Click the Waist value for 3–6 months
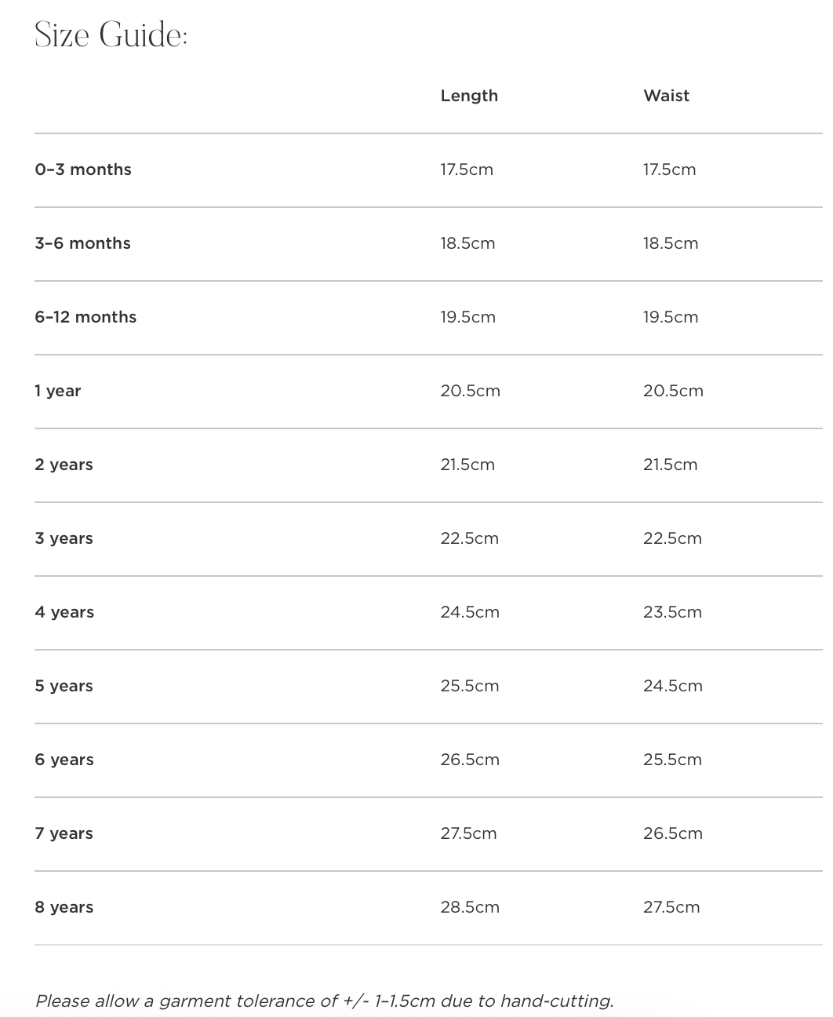 click(x=670, y=243)
